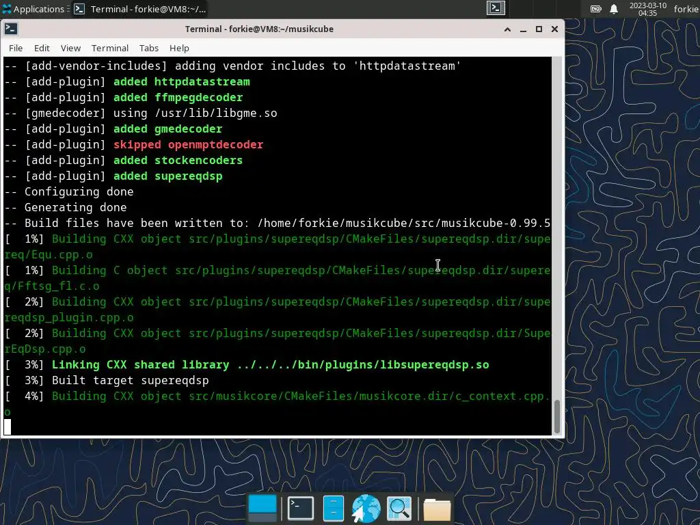Click the 'Built target supereqdsp' line
This screenshot has width=700, height=525.
coord(107,380)
